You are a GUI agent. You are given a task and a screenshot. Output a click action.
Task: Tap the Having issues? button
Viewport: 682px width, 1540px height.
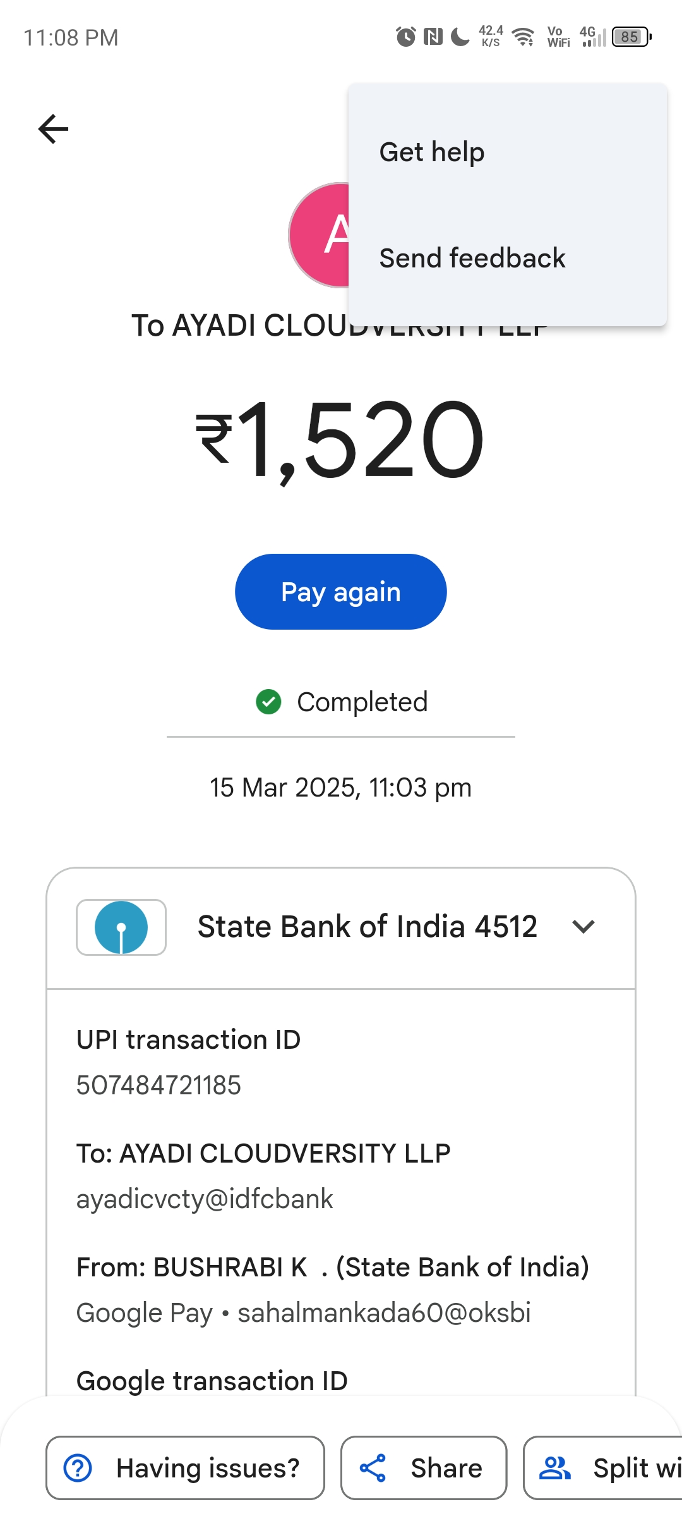185,1468
